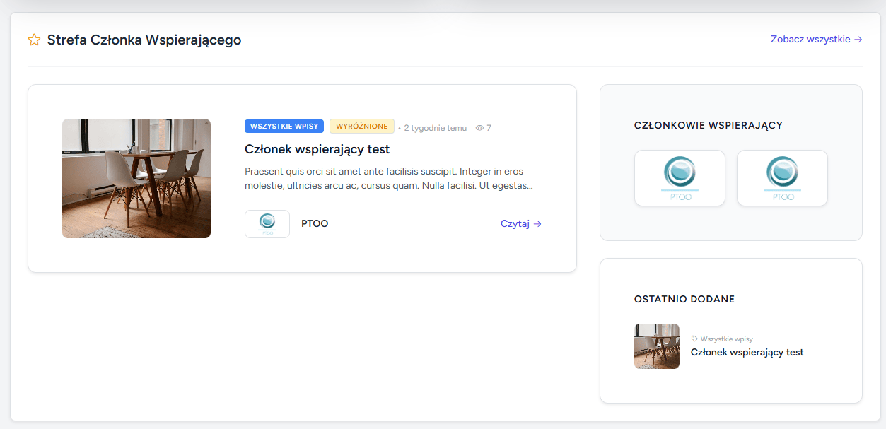This screenshot has height=429, width=886.
Task: Open the 'Zobacz wszystkie' link
Action: (810, 40)
